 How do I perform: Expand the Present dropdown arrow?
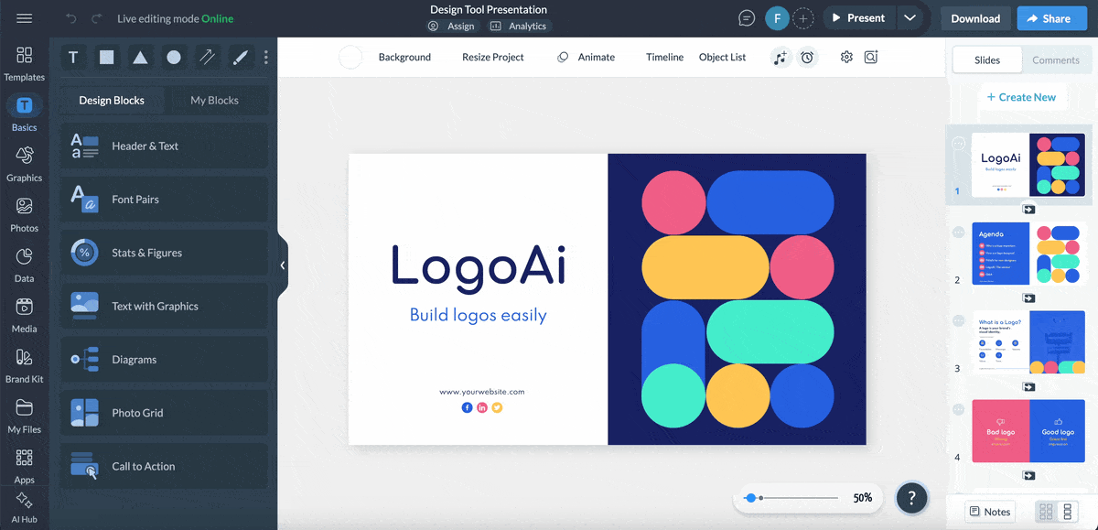[909, 18]
